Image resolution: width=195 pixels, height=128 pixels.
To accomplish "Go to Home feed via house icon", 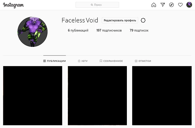I will [x=154, y=5].
